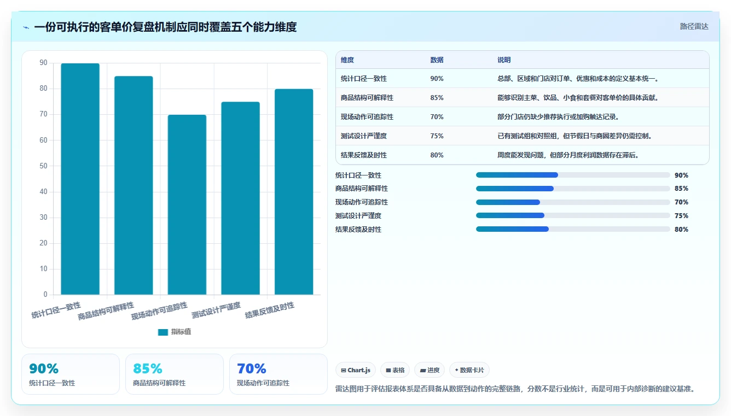Select the 数据卡片 tag chip
This screenshot has width=731, height=416.
pyautogui.click(x=469, y=370)
